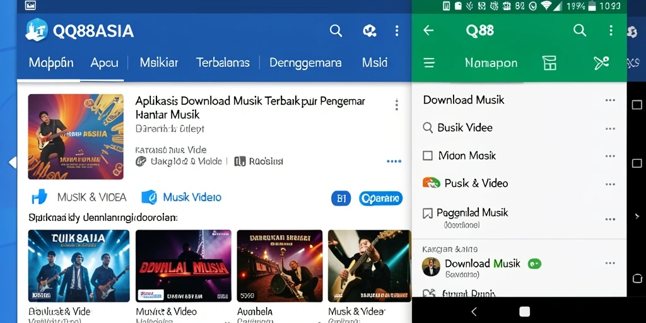Click the bookmark icon beside Pagenilad Musik
Image resolution: width=646 pixels, height=323 pixels.
click(428, 213)
